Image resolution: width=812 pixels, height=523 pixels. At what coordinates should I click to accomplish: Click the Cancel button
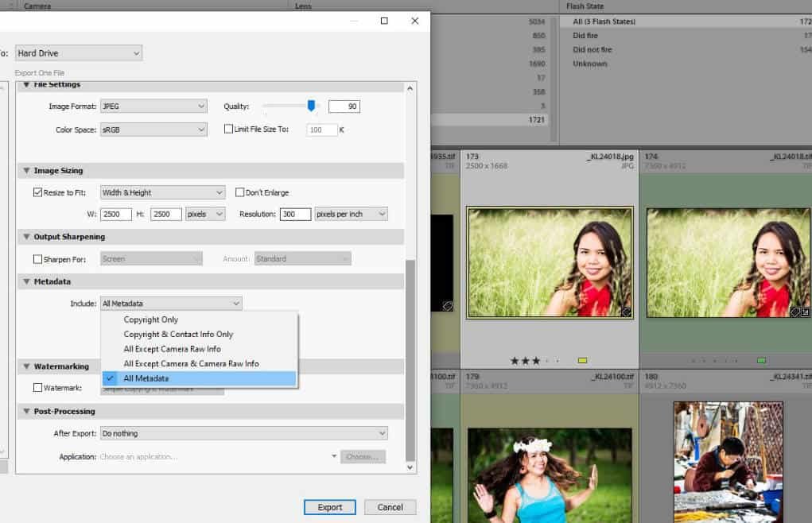pyautogui.click(x=390, y=507)
